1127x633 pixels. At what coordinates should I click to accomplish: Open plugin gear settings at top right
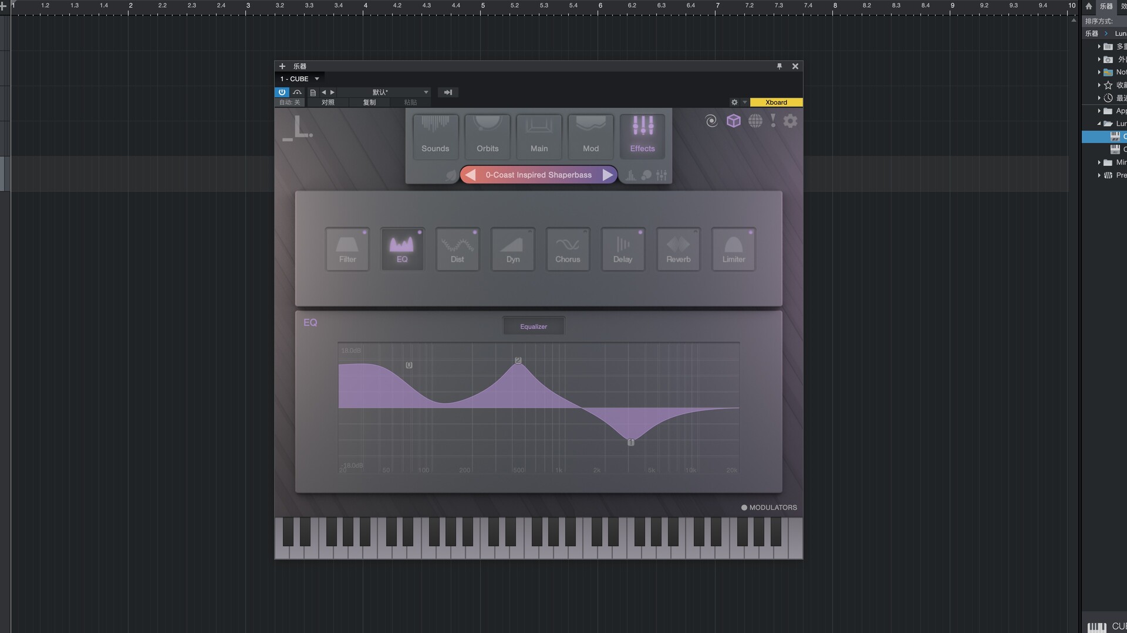coord(790,121)
